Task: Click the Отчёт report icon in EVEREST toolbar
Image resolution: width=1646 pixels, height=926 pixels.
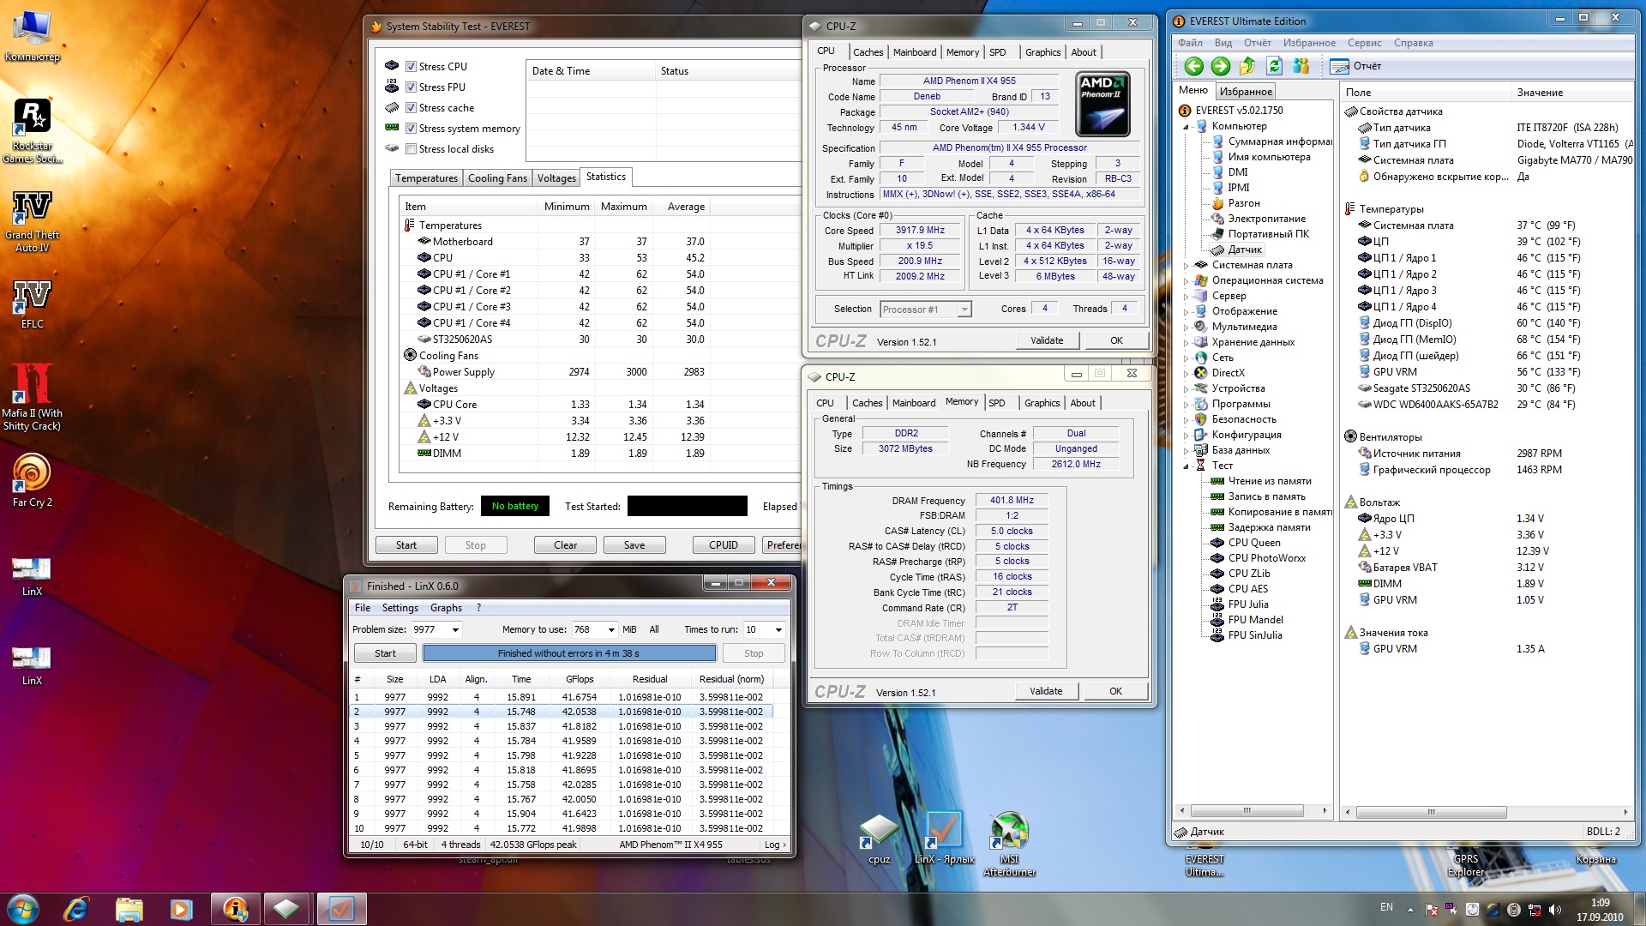Action: click(x=1339, y=66)
